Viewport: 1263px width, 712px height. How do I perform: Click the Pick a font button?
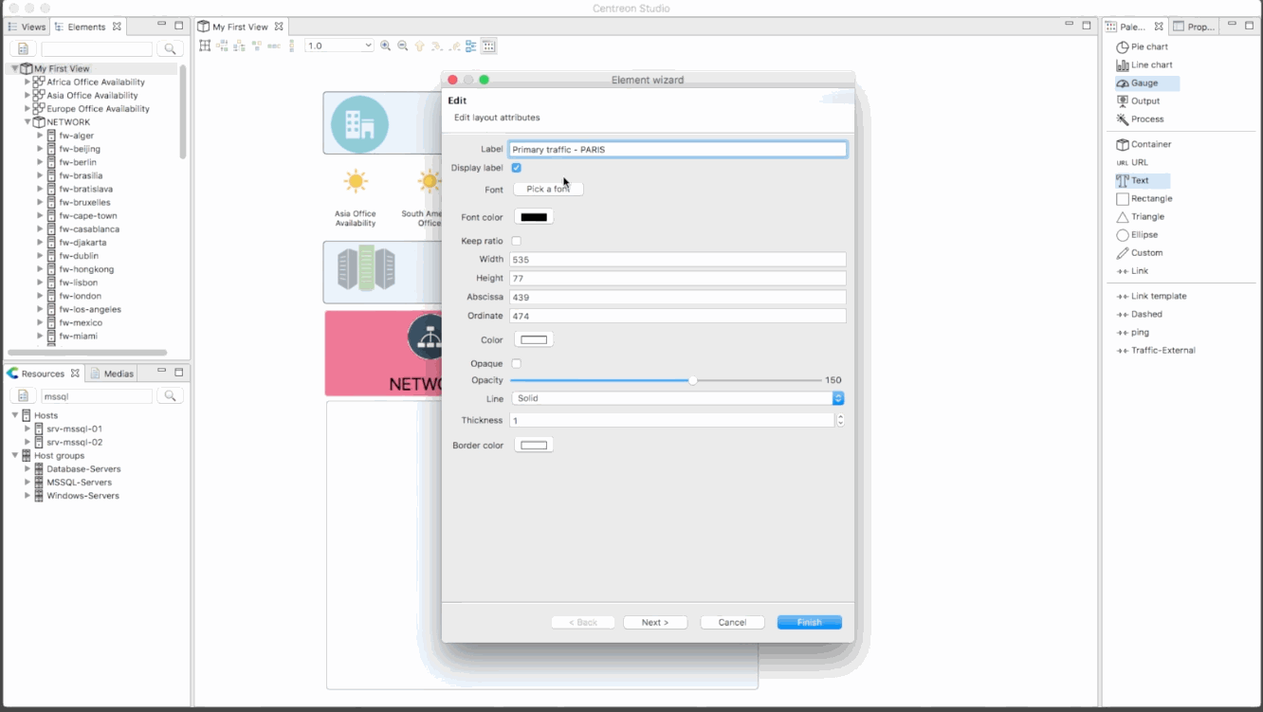[548, 189]
